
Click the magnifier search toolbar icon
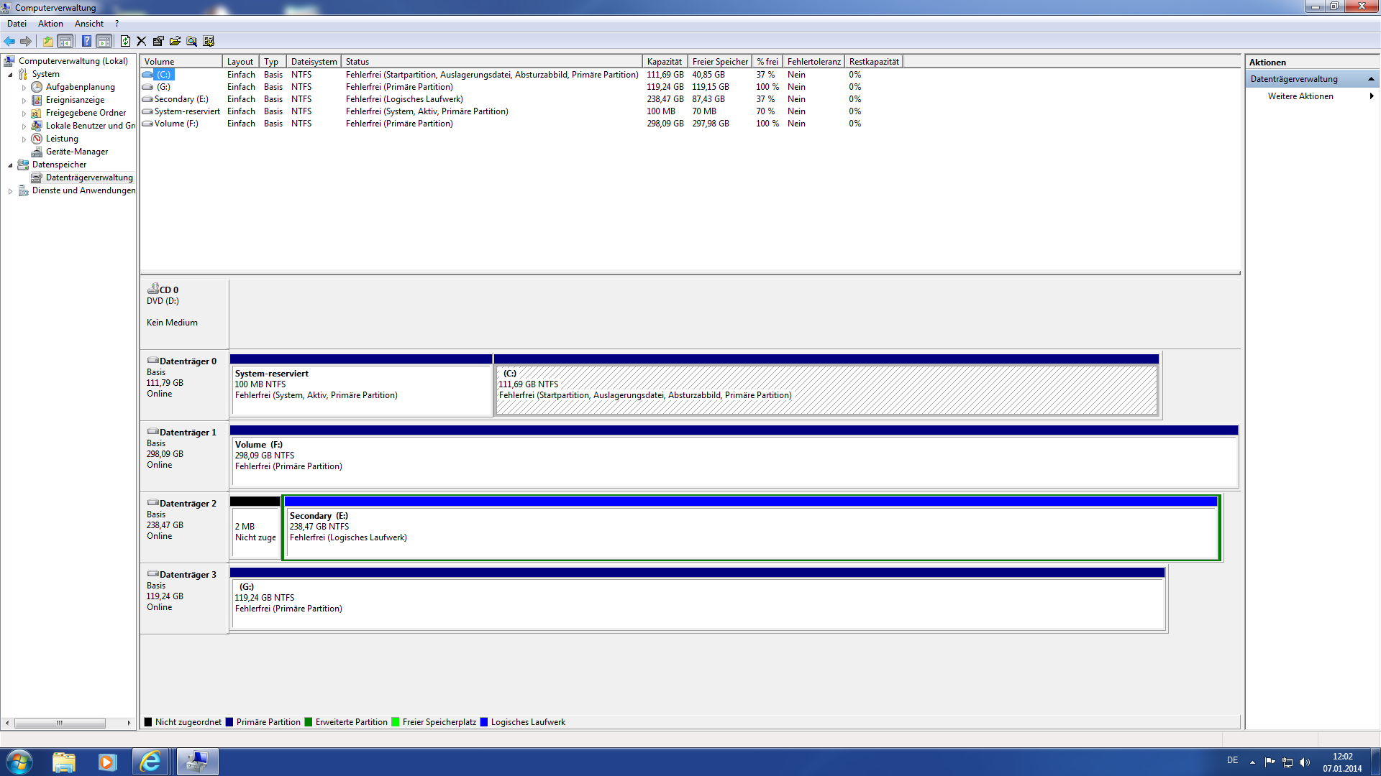pyautogui.click(x=191, y=41)
